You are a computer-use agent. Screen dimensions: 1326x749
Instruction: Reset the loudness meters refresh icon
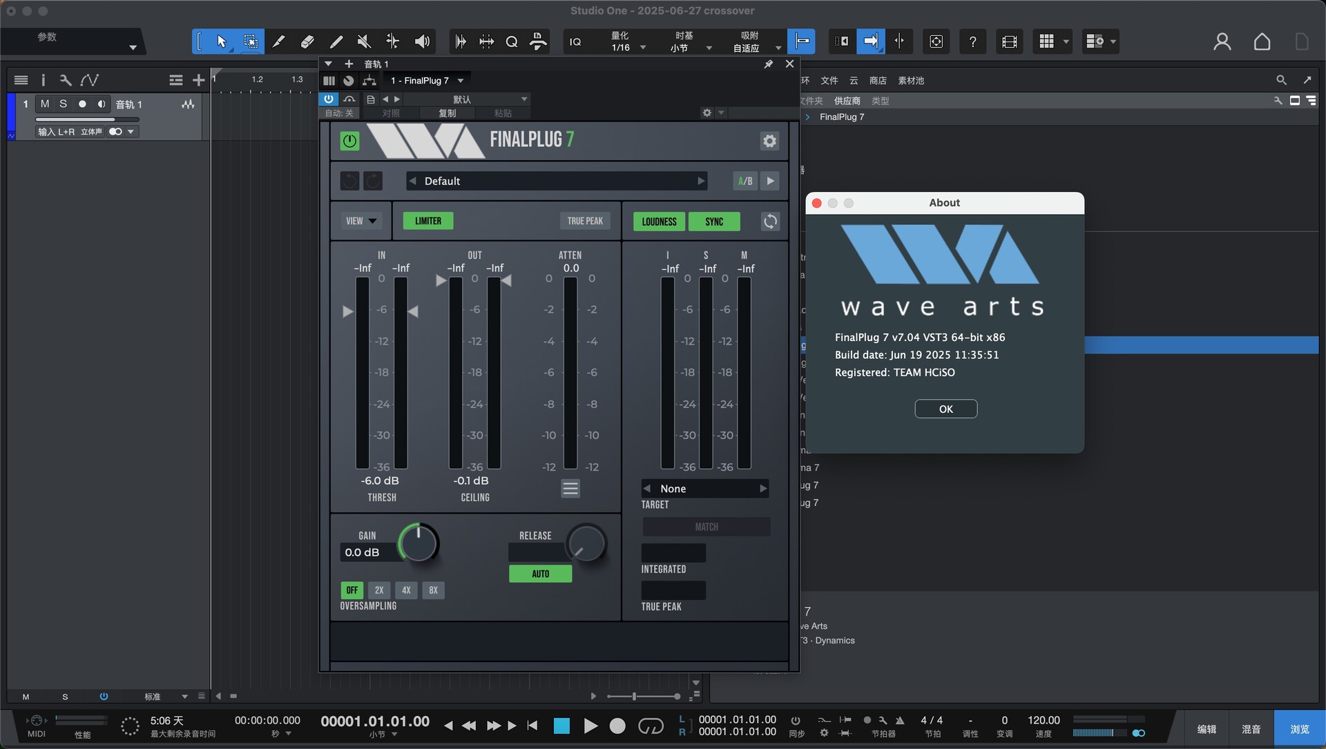(770, 221)
